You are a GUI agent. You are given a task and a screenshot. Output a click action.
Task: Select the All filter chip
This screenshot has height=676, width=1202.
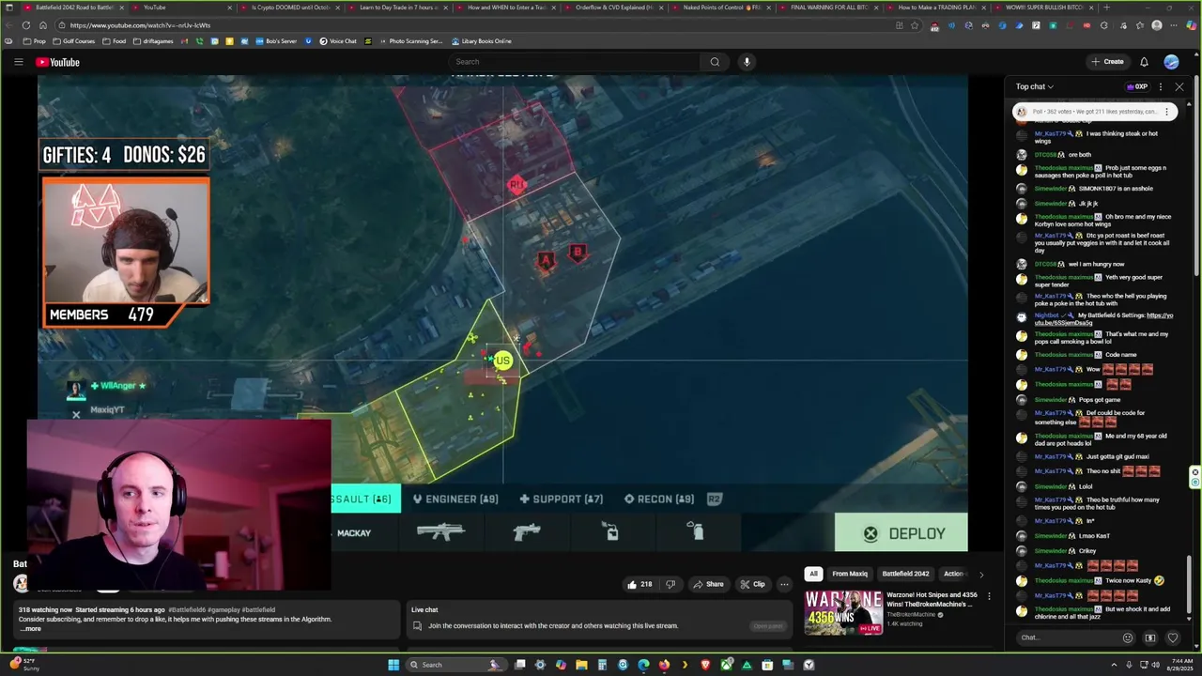click(x=813, y=574)
